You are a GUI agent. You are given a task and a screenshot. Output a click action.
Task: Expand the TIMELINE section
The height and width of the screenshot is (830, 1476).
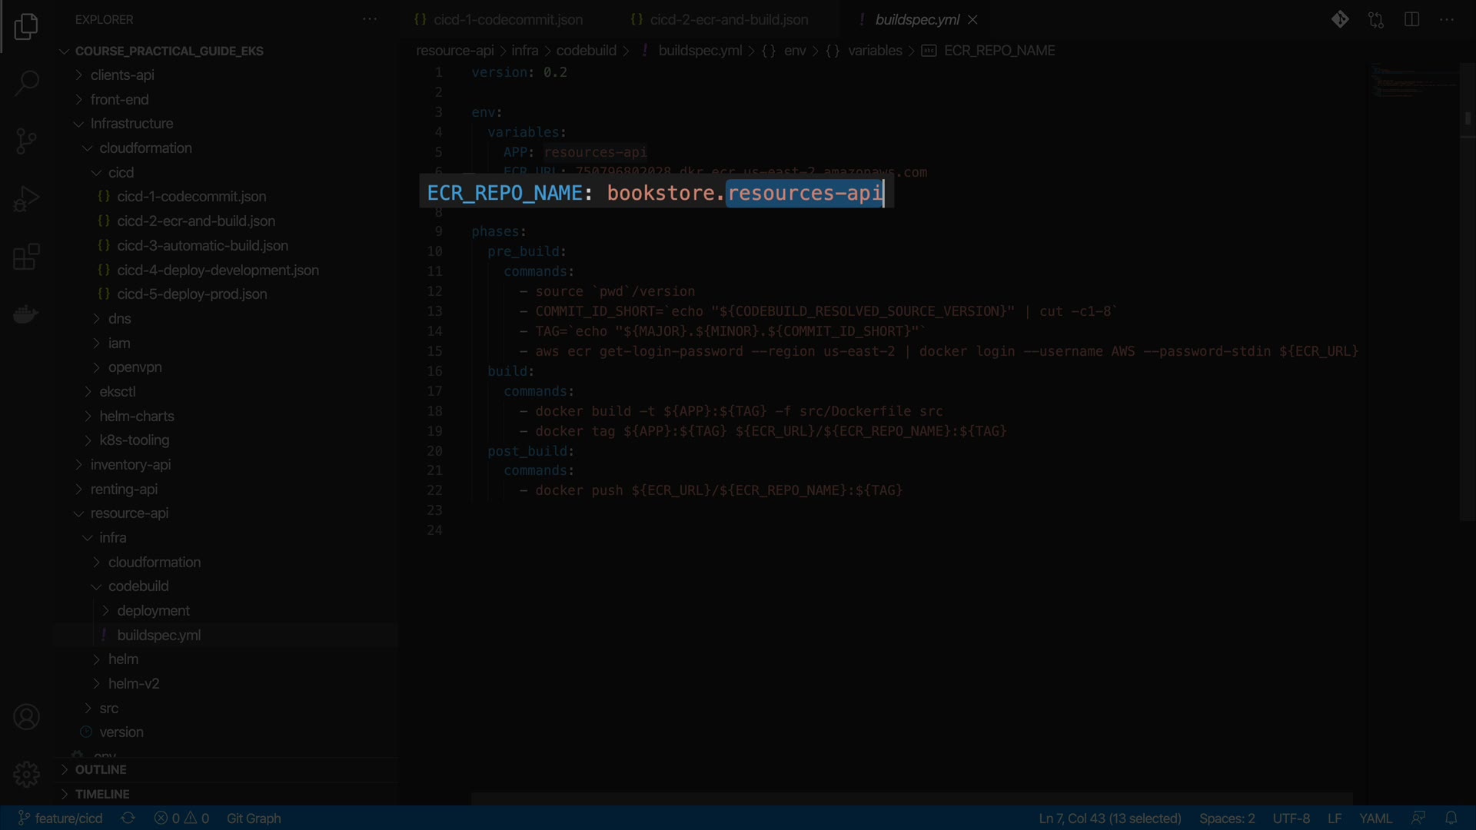(102, 795)
